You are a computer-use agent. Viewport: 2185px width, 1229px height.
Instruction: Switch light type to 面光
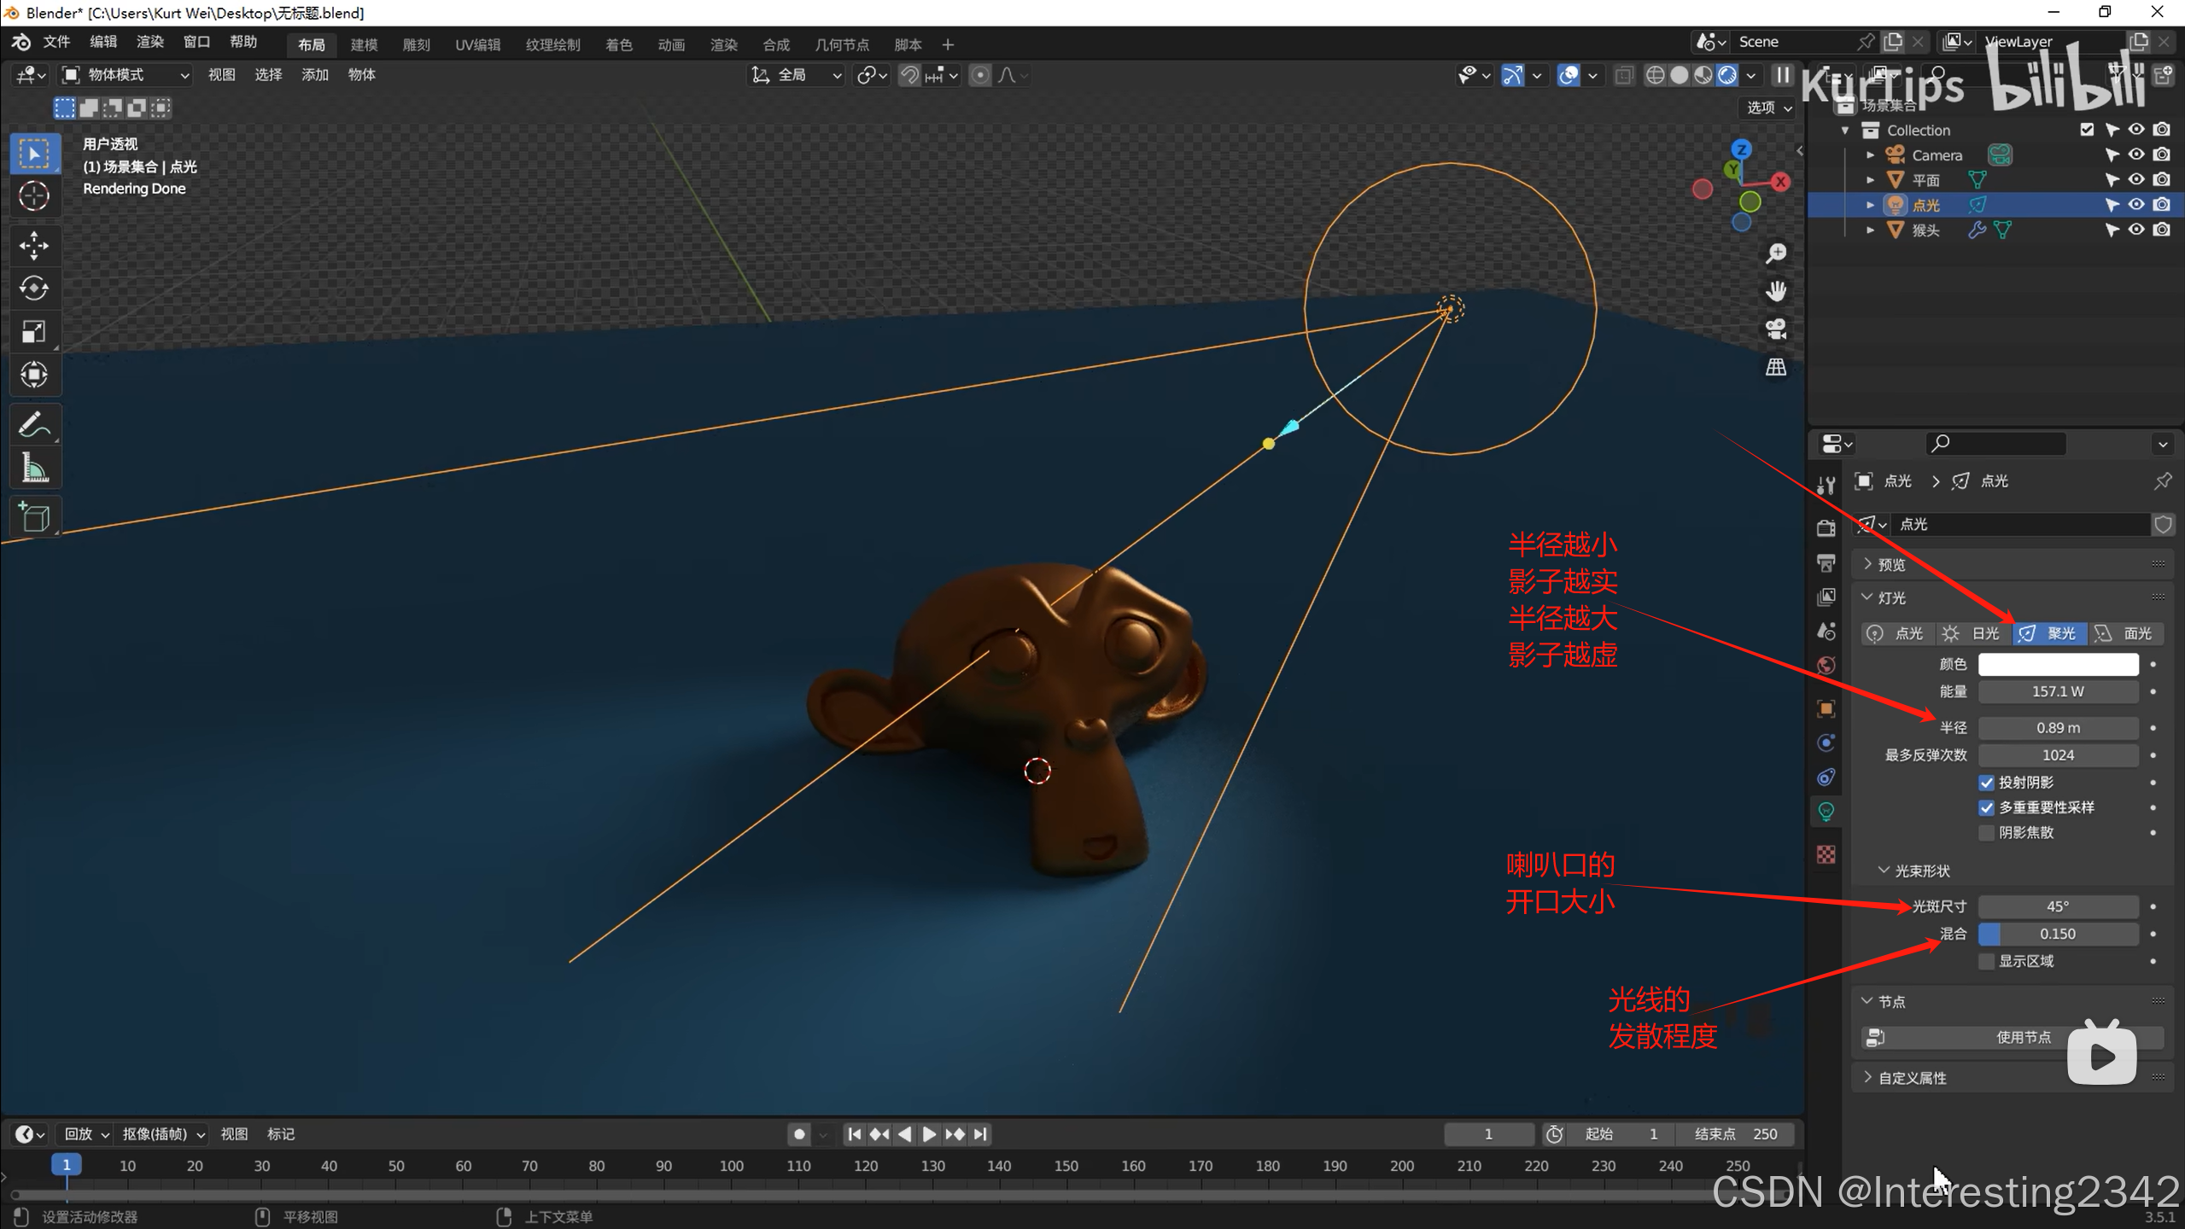click(x=2124, y=633)
